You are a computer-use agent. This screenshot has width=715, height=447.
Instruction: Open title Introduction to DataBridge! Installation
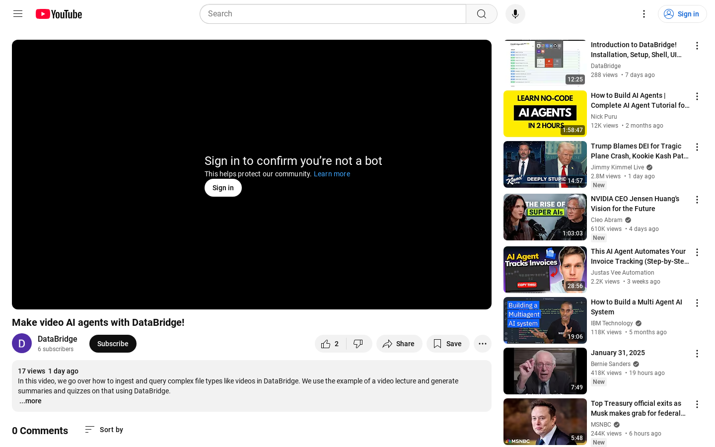click(637, 50)
